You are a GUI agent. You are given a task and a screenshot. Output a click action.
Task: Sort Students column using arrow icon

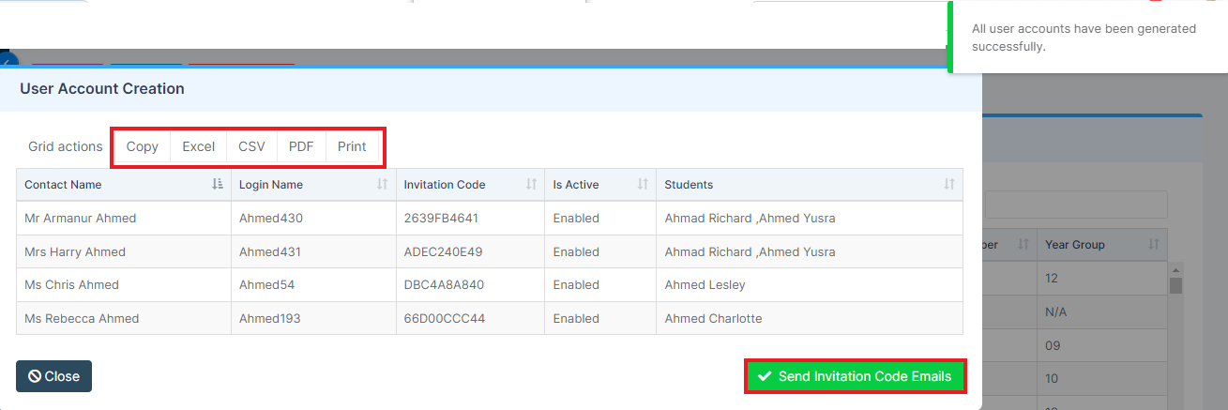[949, 185]
